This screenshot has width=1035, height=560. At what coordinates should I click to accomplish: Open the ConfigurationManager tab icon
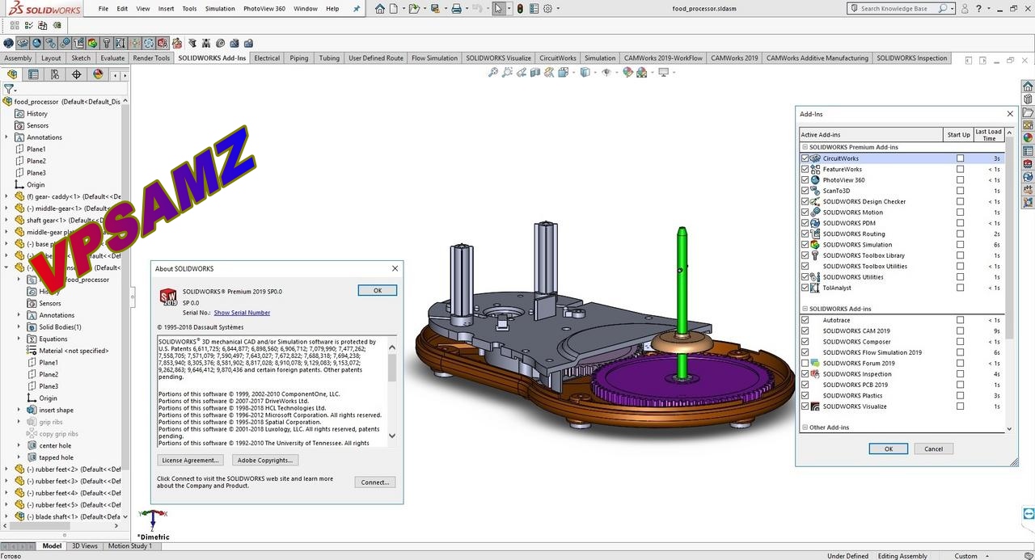pos(55,74)
